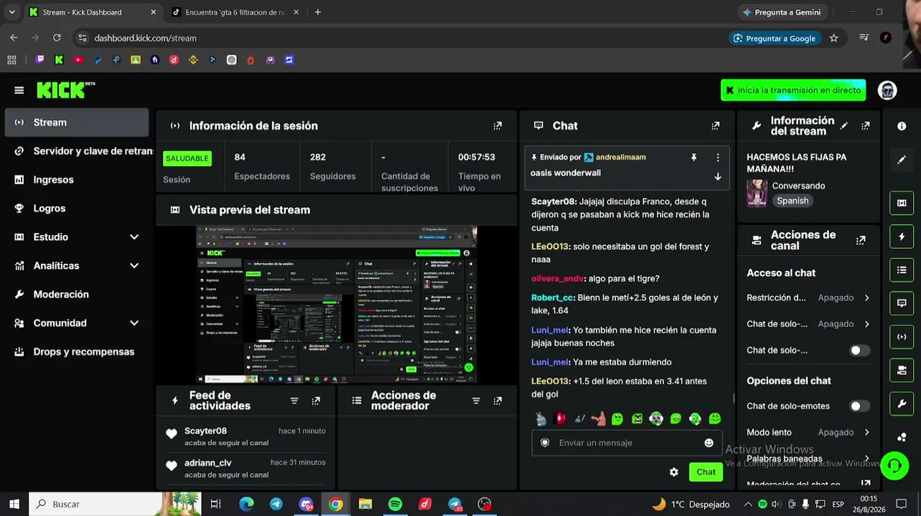The width and height of the screenshot is (921, 516).
Task: Switch to the TikTok 'gta 6 filtracion' tab
Action: coord(235,12)
